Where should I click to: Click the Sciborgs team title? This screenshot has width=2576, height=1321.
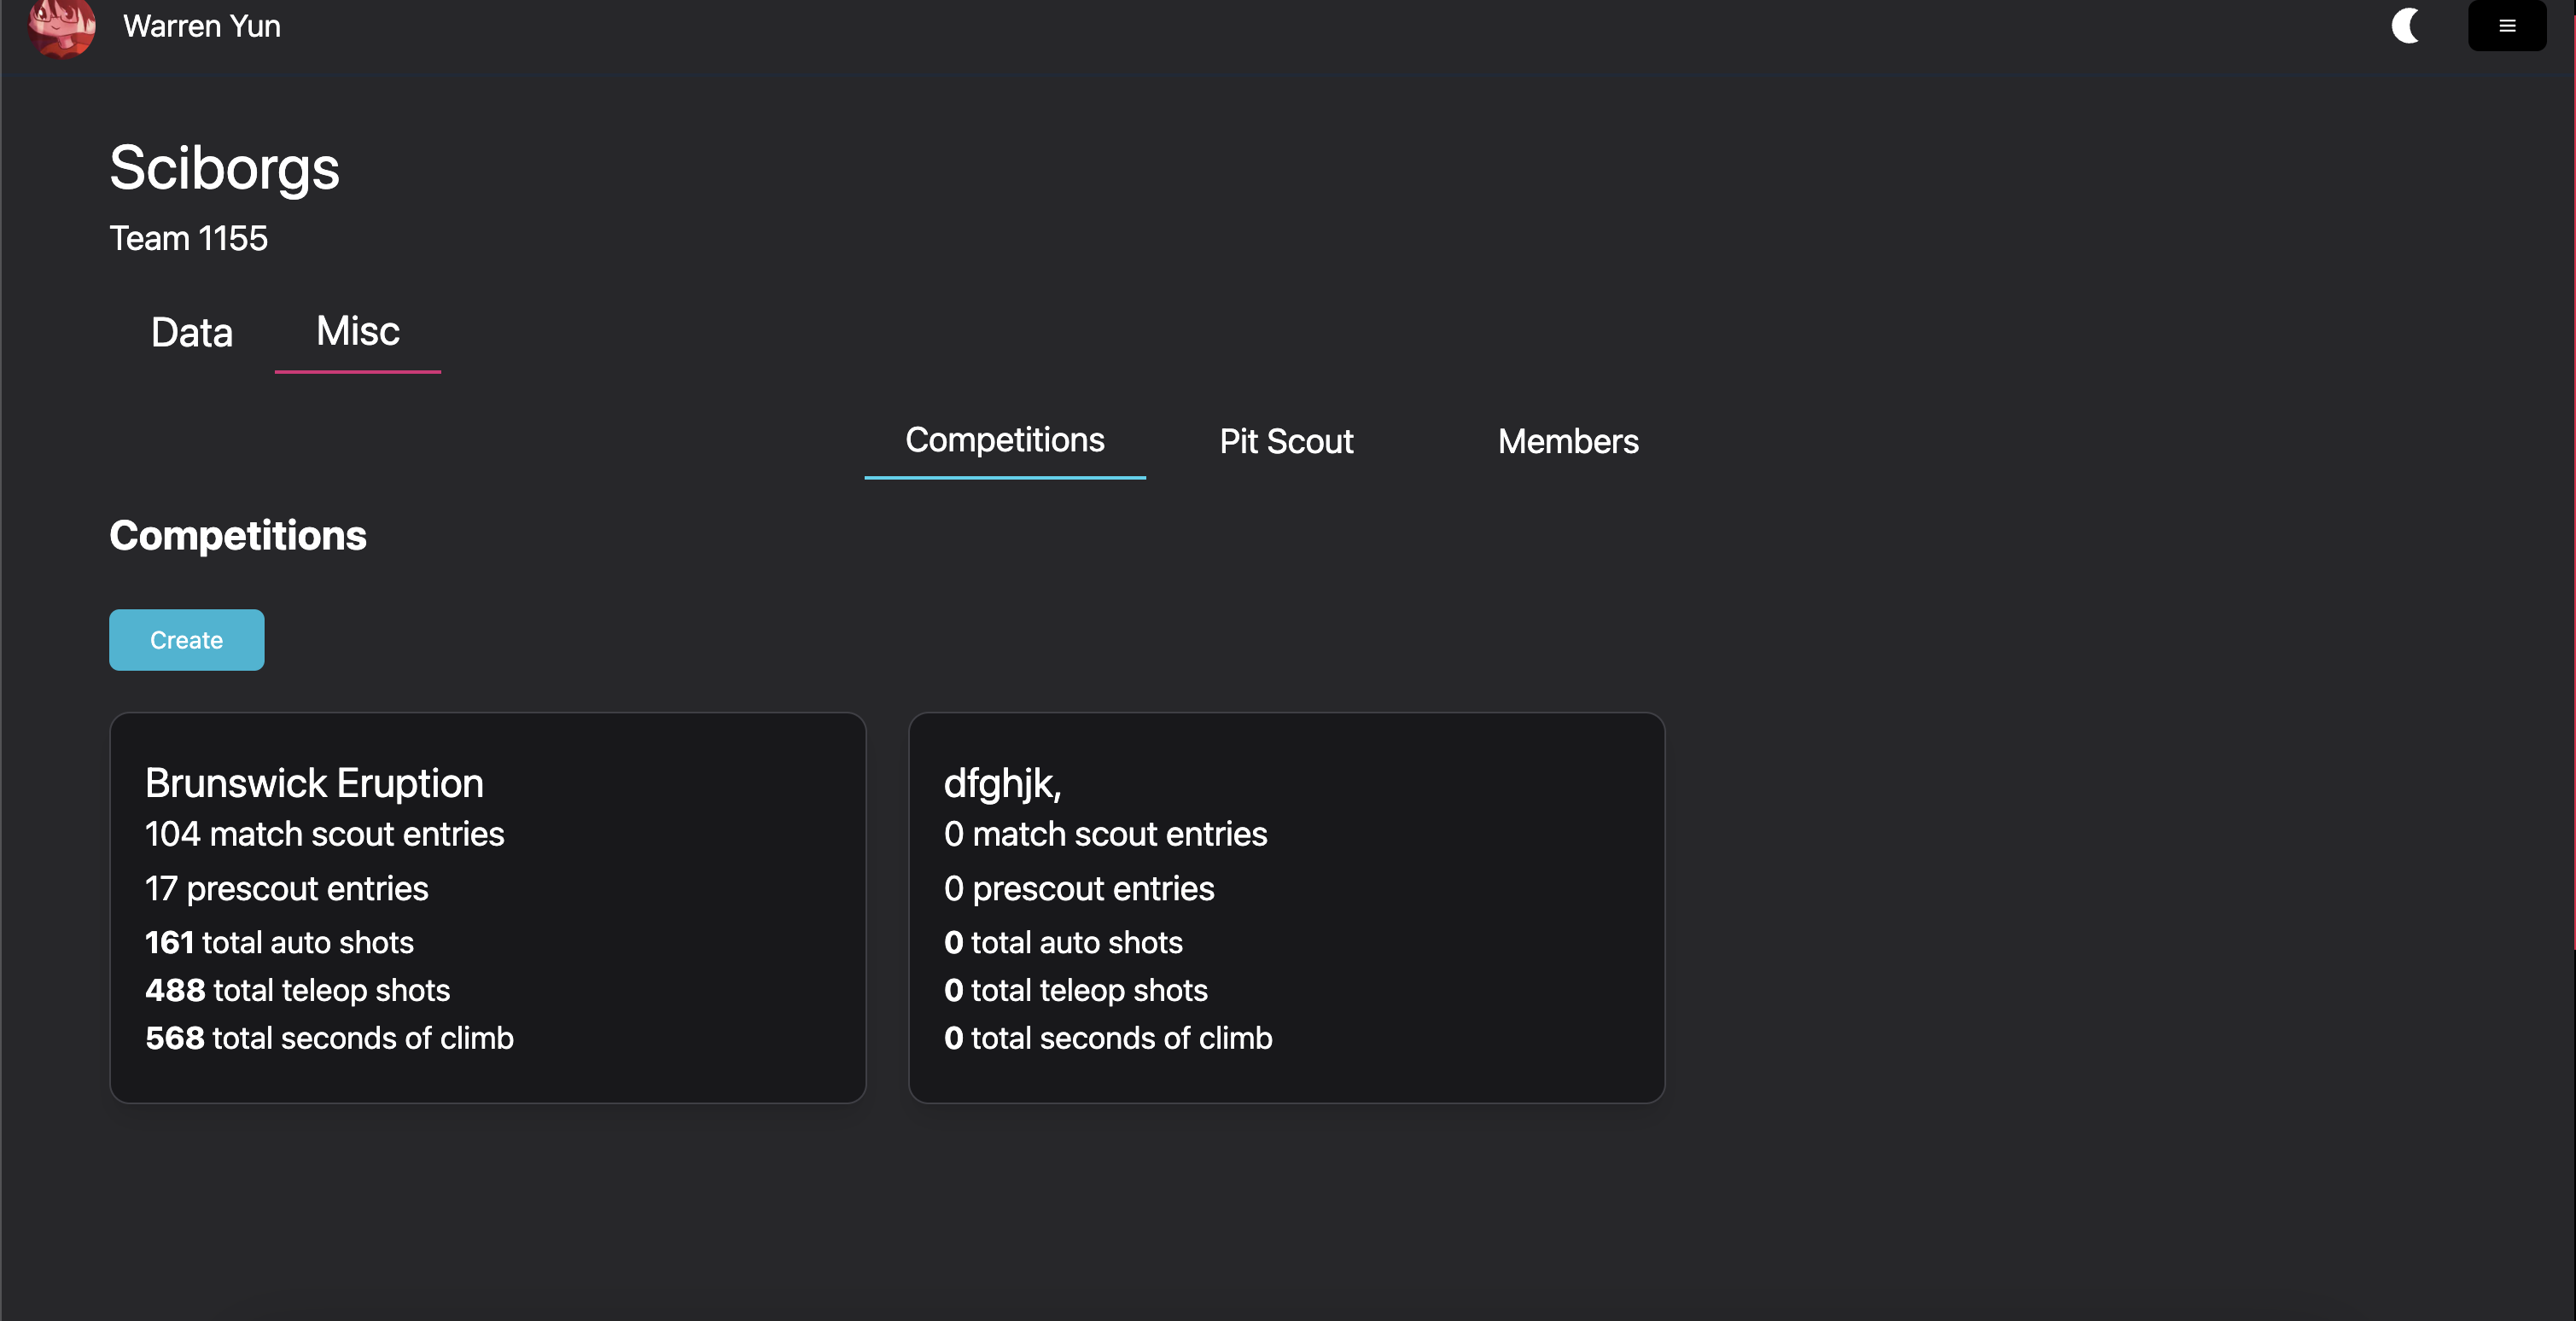coord(225,167)
